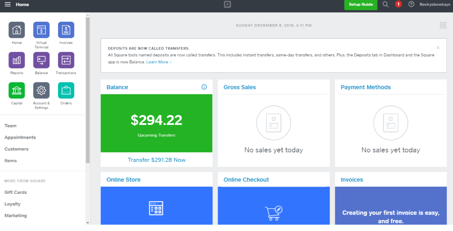453x231 pixels.
Task: Dismiss the deposits announcement banner
Action: click(x=438, y=48)
